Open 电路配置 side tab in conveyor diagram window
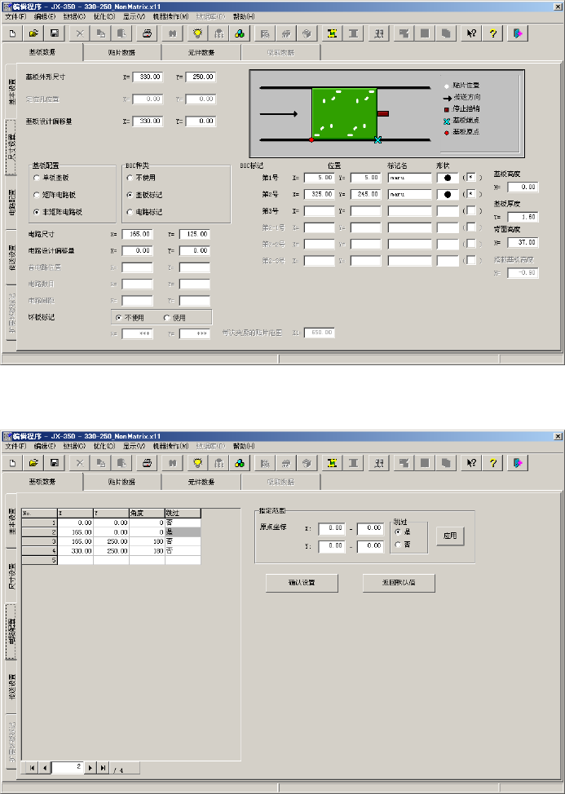565x794 pixels. [x=11, y=203]
